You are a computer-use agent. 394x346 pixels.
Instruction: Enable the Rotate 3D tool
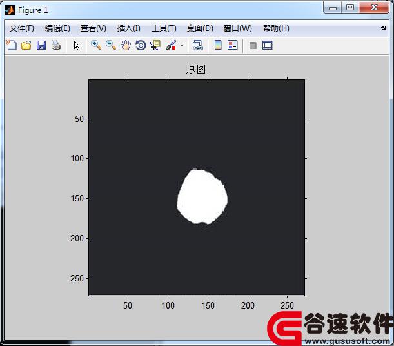[141, 46]
